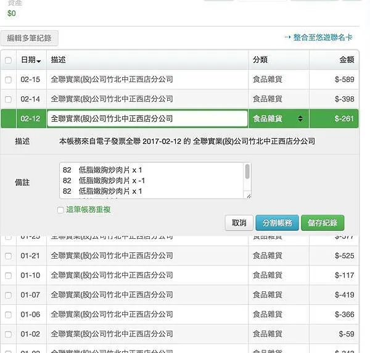
Task: Open the 01-21 record description
Action: pos(112,255)
